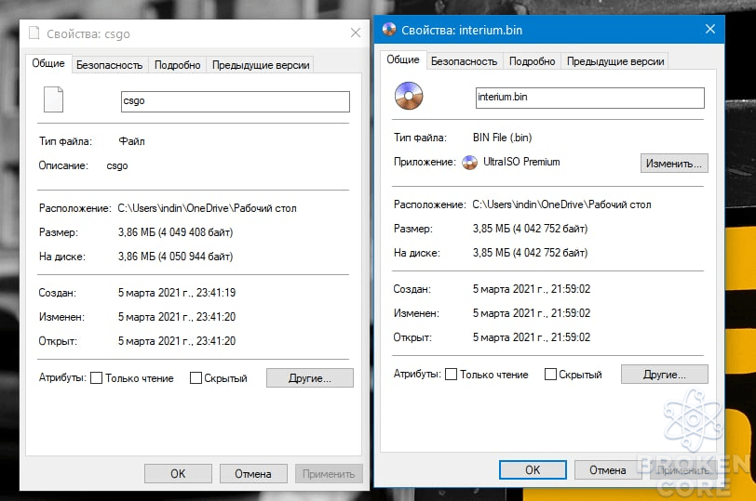The image size is (756, 501).
Task: Click the blank file icon in csgo properties
Action: pos(53,99)
